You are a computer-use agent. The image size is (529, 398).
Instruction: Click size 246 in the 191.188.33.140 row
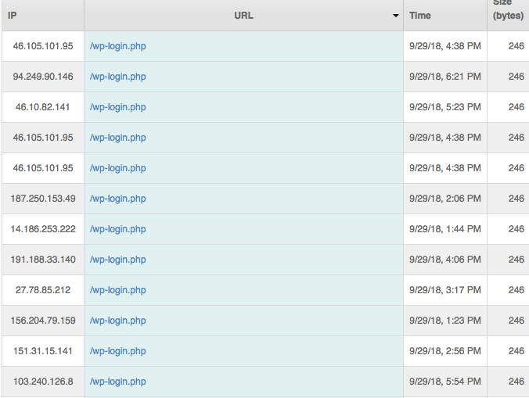click(x=516, y=260)
